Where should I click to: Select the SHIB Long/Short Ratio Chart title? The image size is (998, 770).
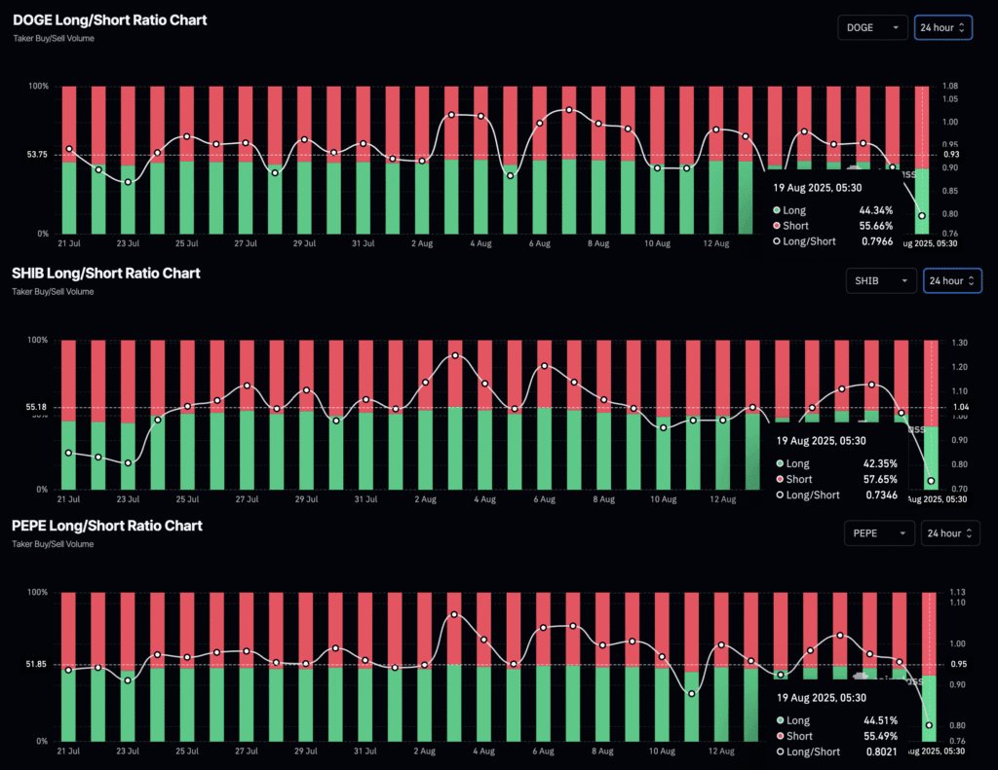click(105, 274)
